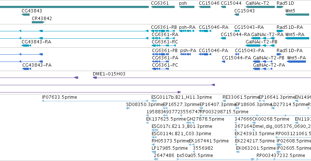The height and width of the screenshot is (161, 311).
Task: Click the EK243913.5prime EST label
Action: 254,134
